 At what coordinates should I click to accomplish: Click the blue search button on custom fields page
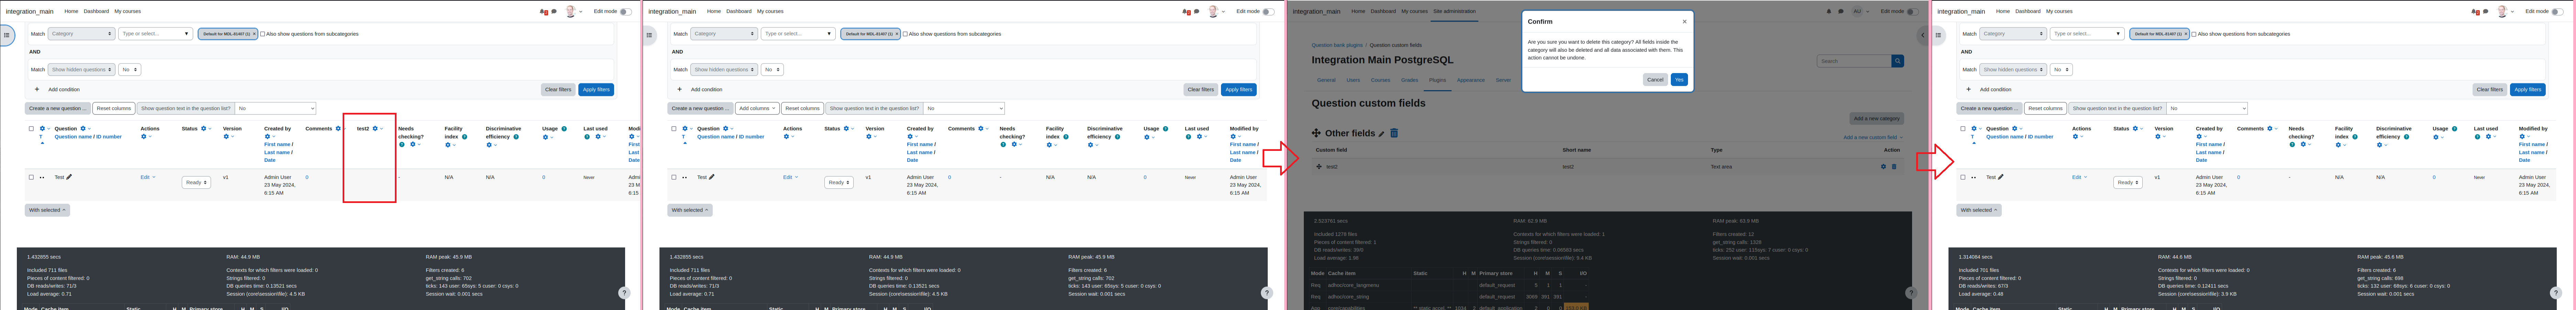(1897, 61)
